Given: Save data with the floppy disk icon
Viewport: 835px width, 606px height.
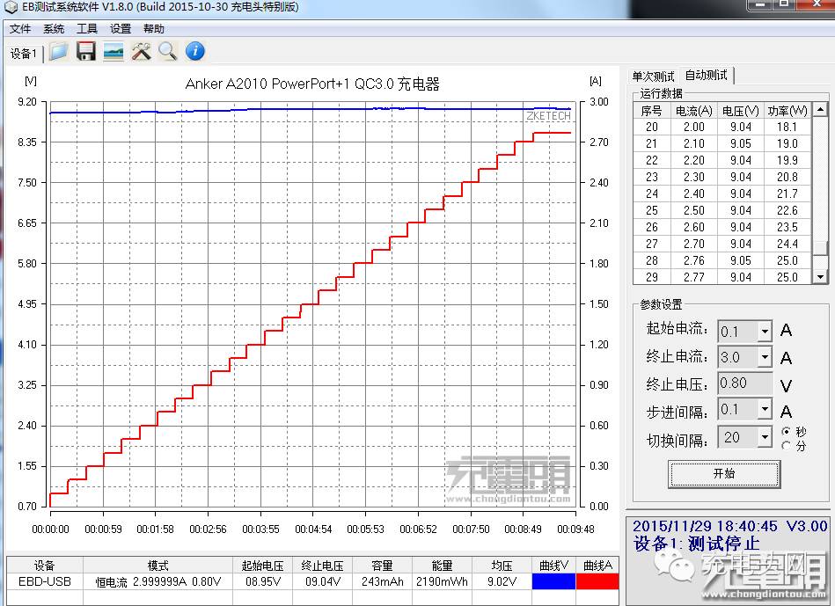Looking at the screenshot, I should pos(85,52).
